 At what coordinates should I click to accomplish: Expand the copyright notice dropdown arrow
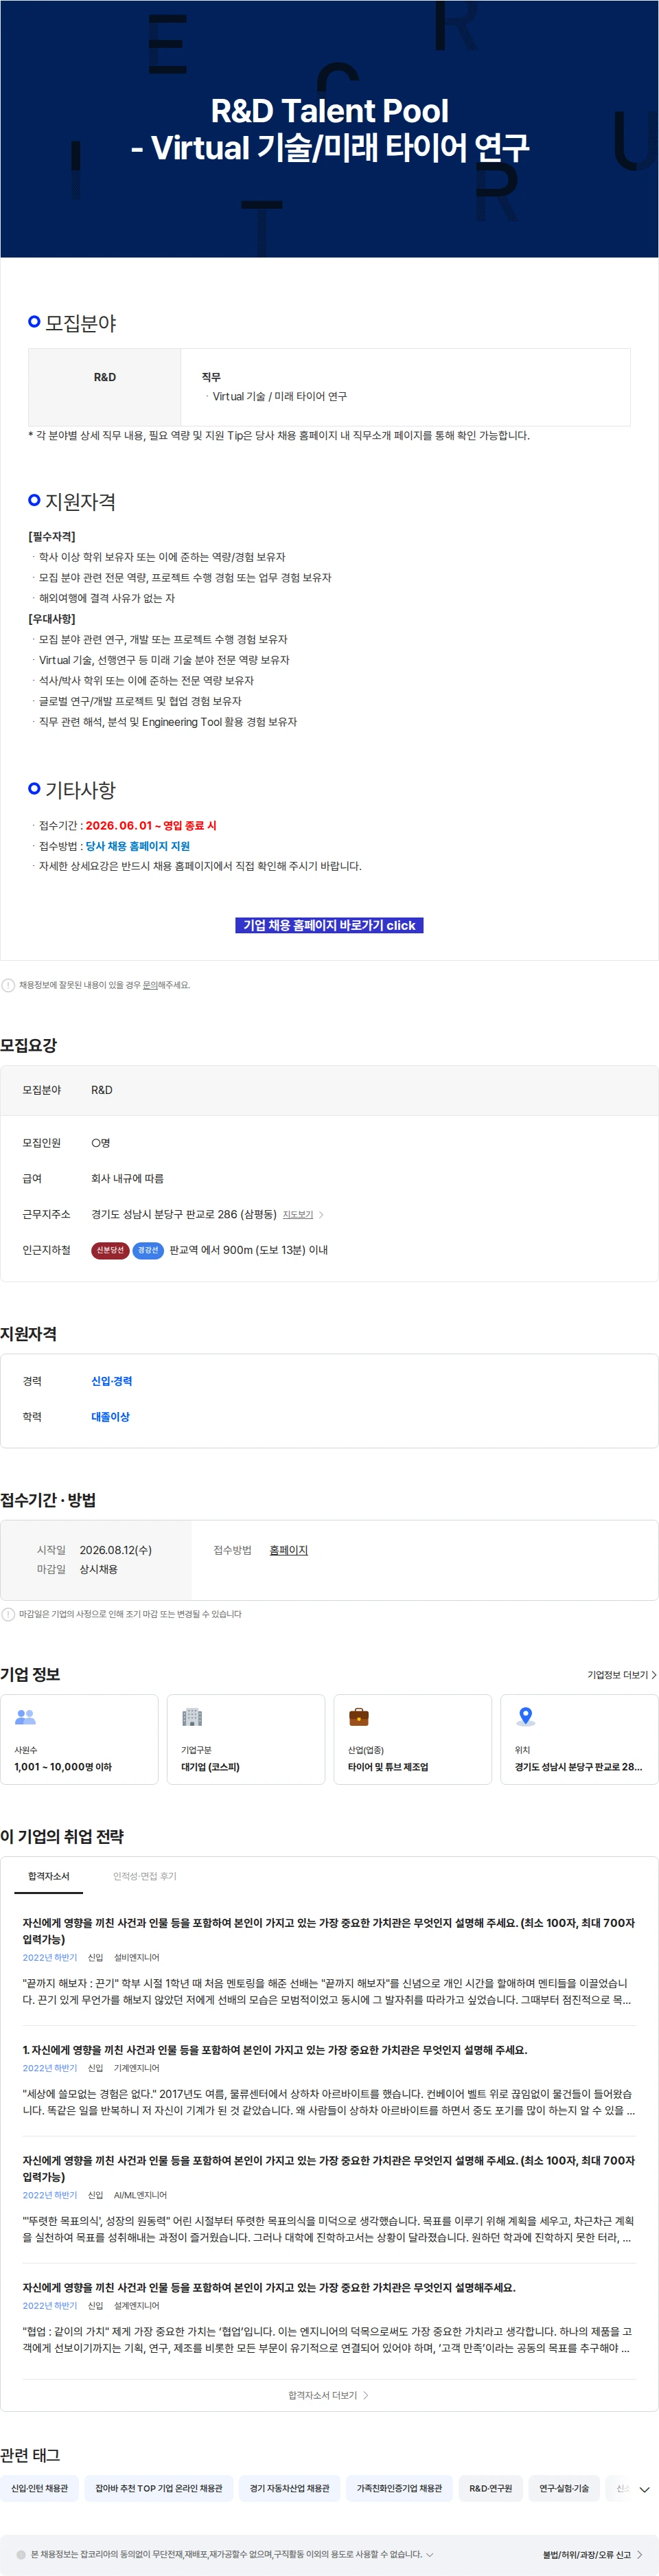tap(430, 2554)
